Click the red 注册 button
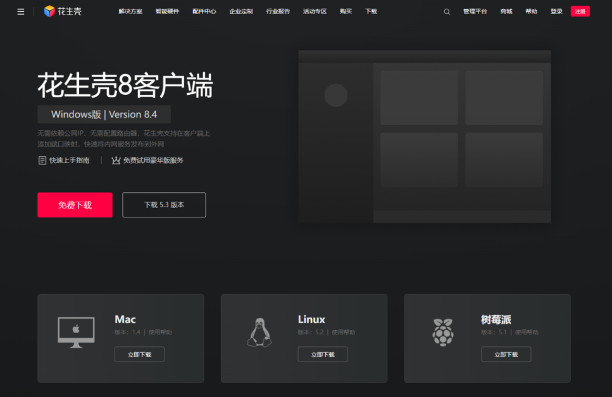 (x=580, y=11)
